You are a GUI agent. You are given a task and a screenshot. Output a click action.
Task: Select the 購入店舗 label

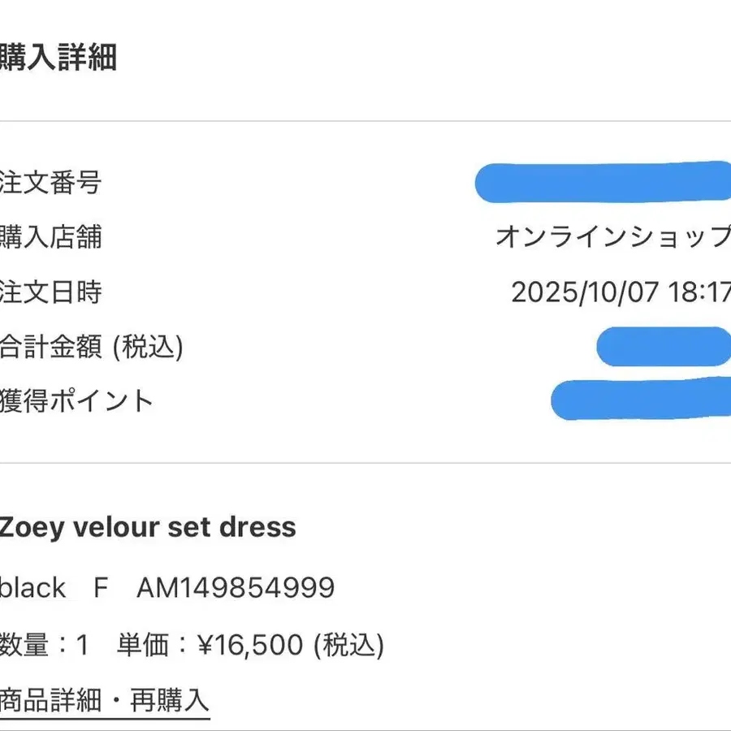pos(51,236)
